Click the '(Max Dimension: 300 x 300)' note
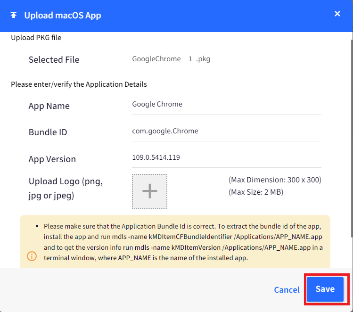The width and height of the screenshot is (353, 312). (275, 180)
